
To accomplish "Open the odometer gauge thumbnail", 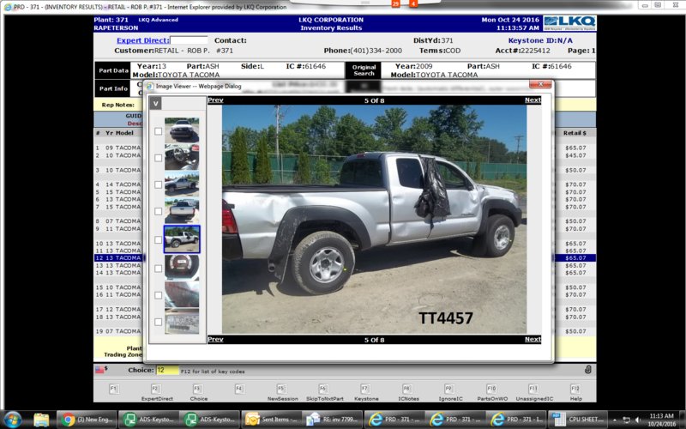I will click(x=182, y=267).
